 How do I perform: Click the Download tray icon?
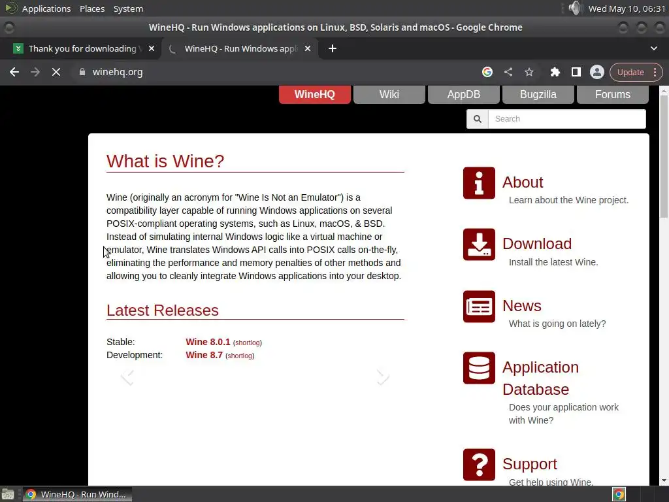pos(479,244)
